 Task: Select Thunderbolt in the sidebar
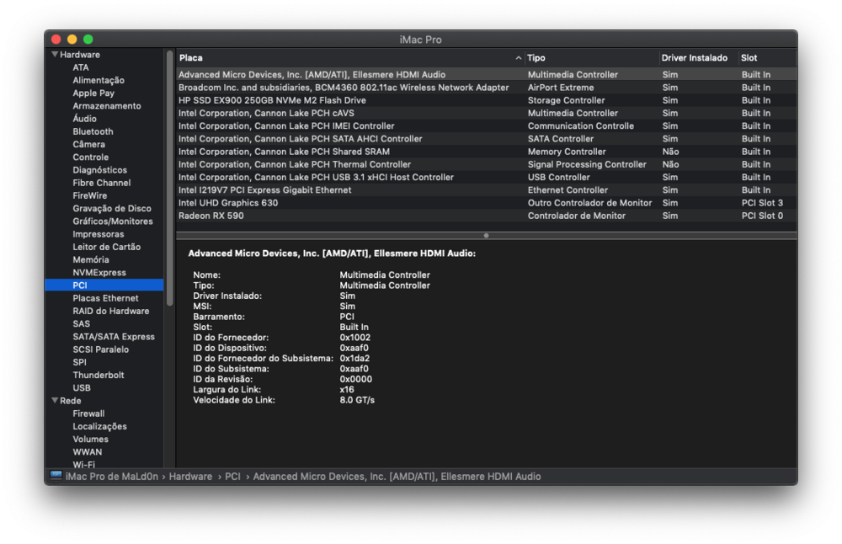99,375
